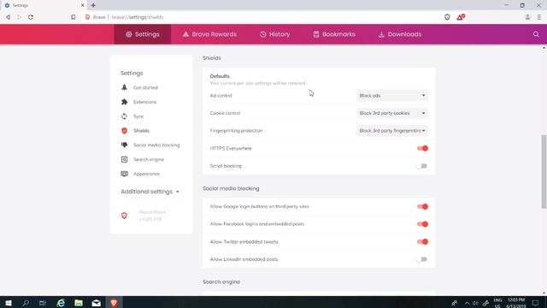Reload the current page
Viewport: 547px width, 308px height.
click(x=31, y=17)
